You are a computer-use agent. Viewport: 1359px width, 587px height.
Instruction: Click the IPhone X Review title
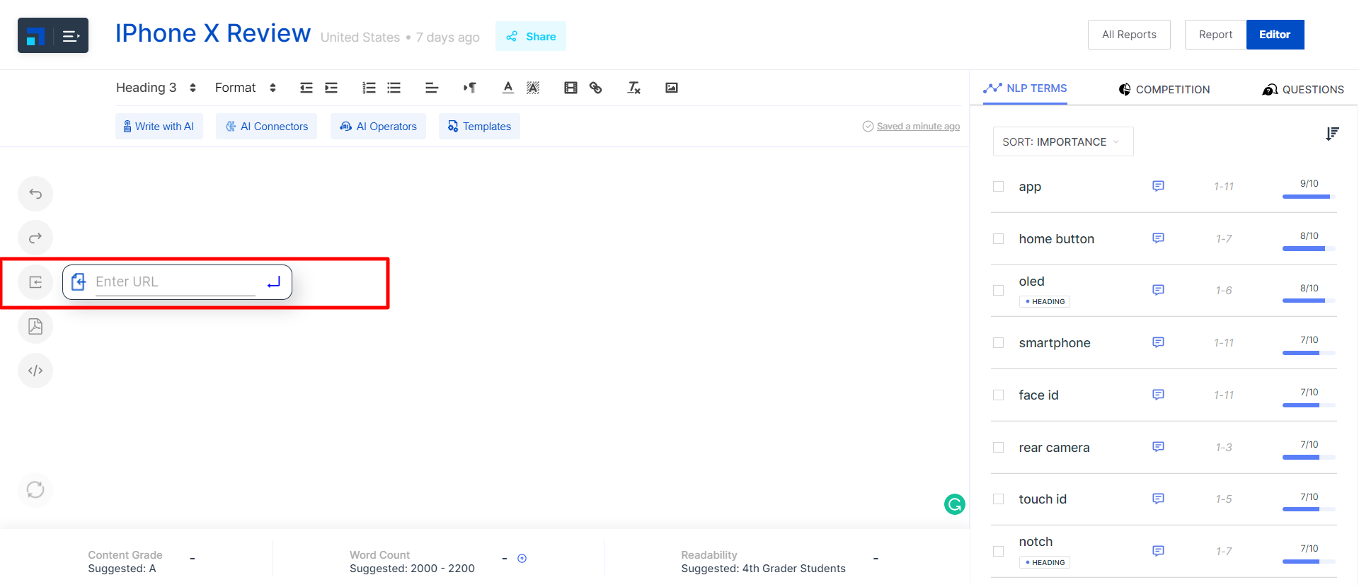tap(213, 33)
